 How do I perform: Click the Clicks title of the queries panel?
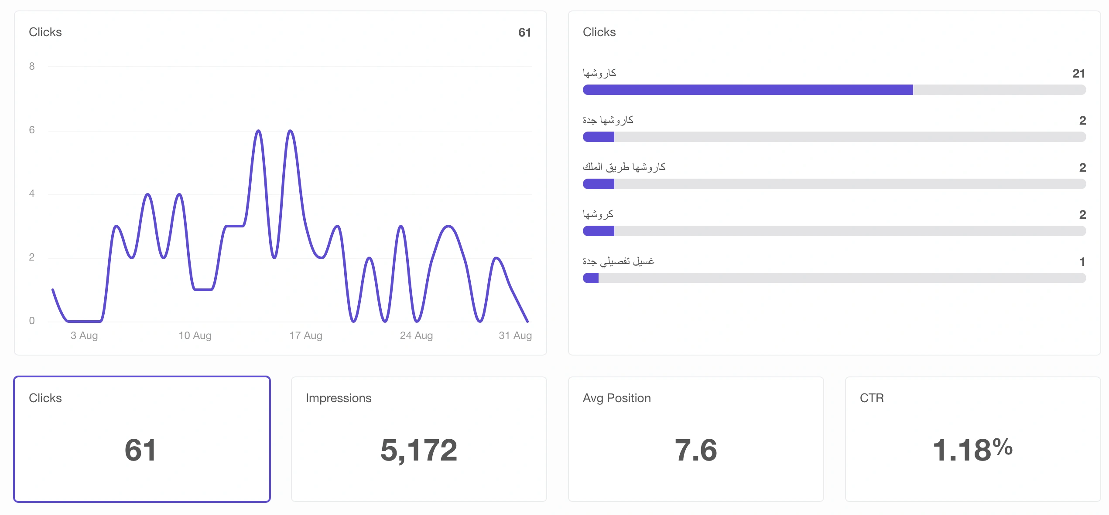click(599, 32)
